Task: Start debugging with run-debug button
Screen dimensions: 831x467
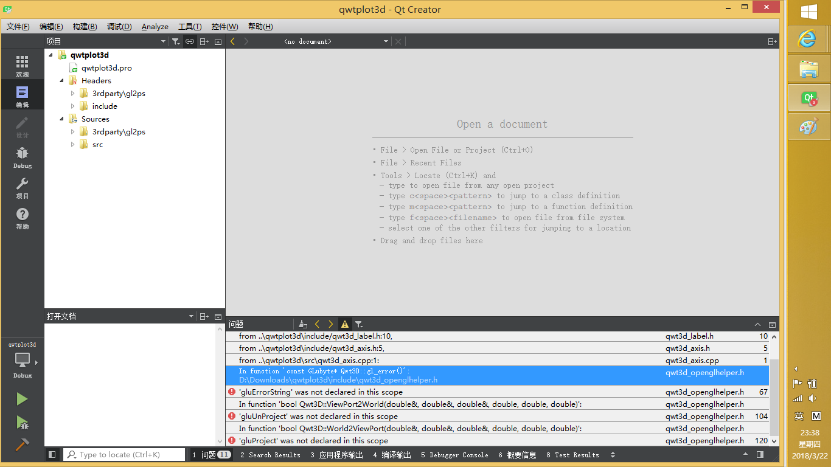Action: 22,422
